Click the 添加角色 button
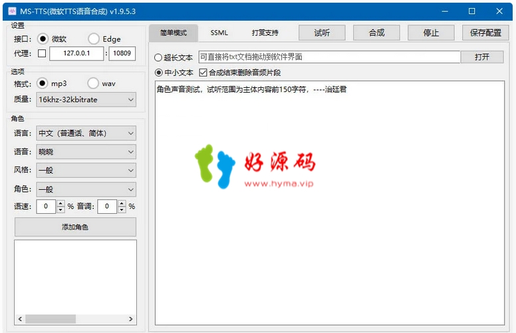Screen dimensions: 516x333 tap(75, 227)
